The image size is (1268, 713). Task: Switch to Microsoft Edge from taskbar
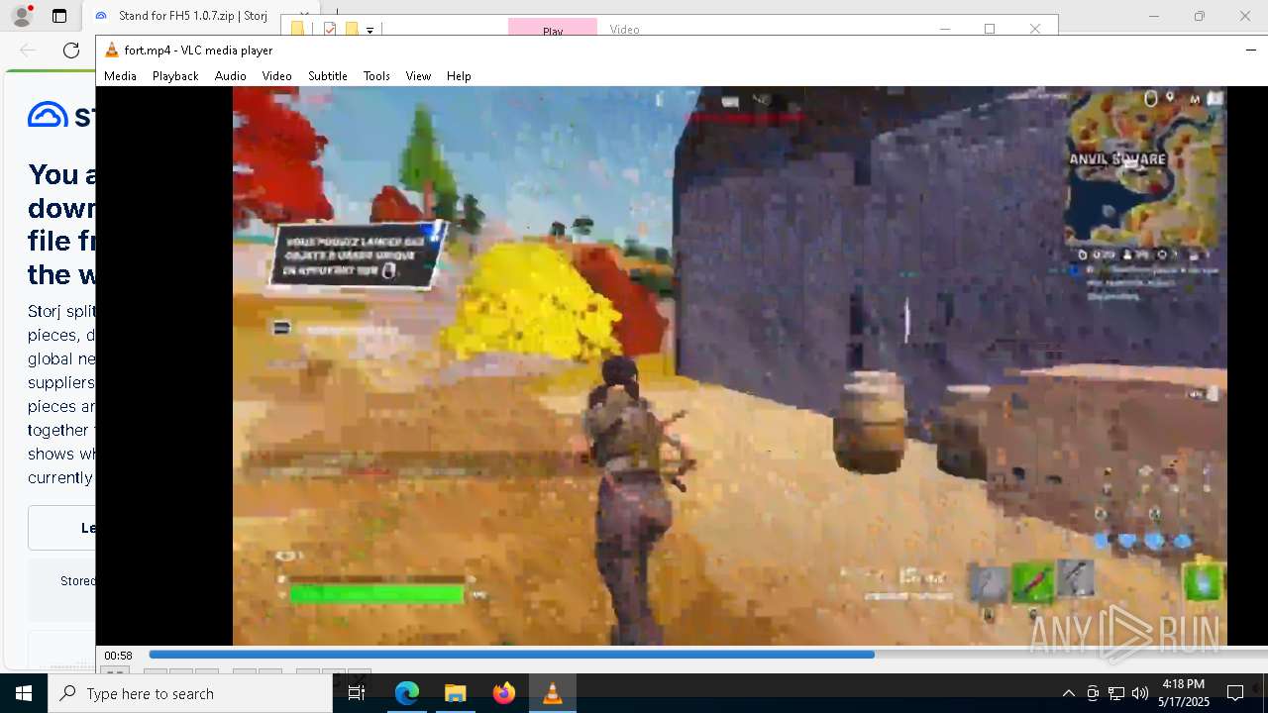(x=407, y=693)
